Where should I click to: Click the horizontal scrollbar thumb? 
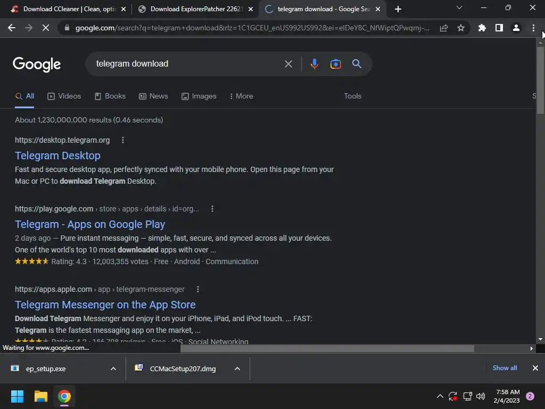[x=327, y=348]
